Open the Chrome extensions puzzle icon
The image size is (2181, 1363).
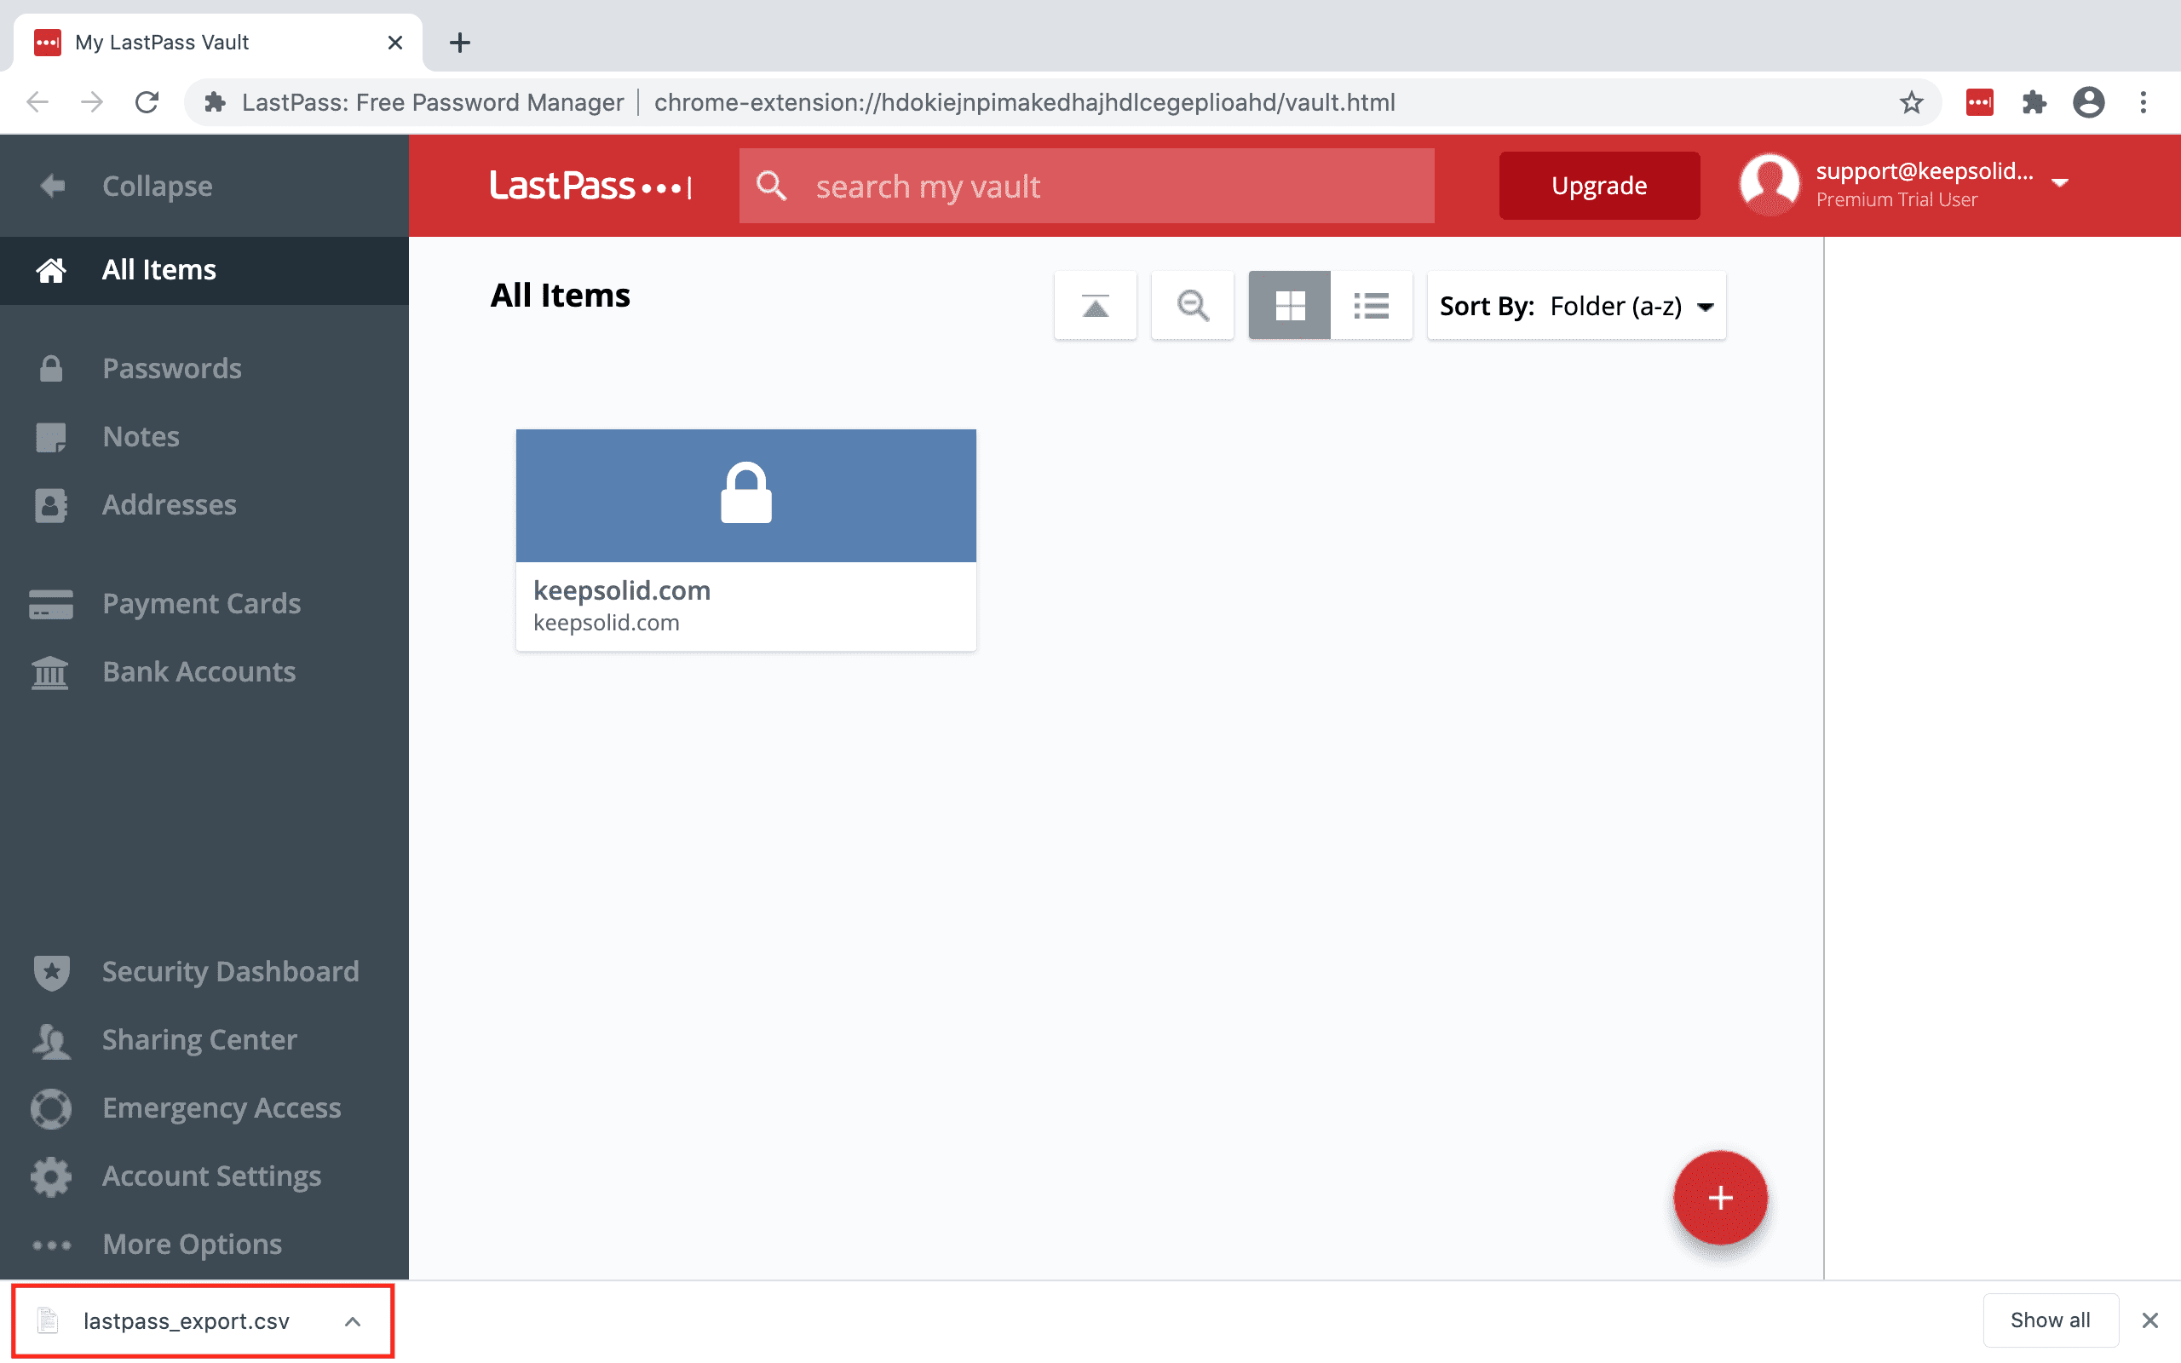[2034, 102]
